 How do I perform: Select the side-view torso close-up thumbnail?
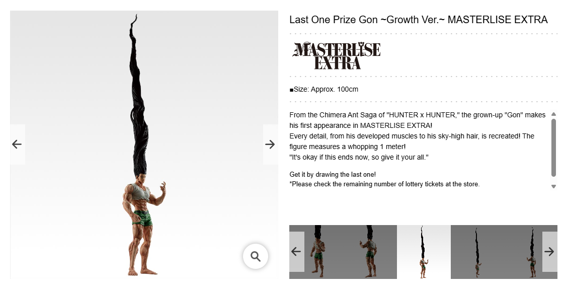tap(370, 252)
